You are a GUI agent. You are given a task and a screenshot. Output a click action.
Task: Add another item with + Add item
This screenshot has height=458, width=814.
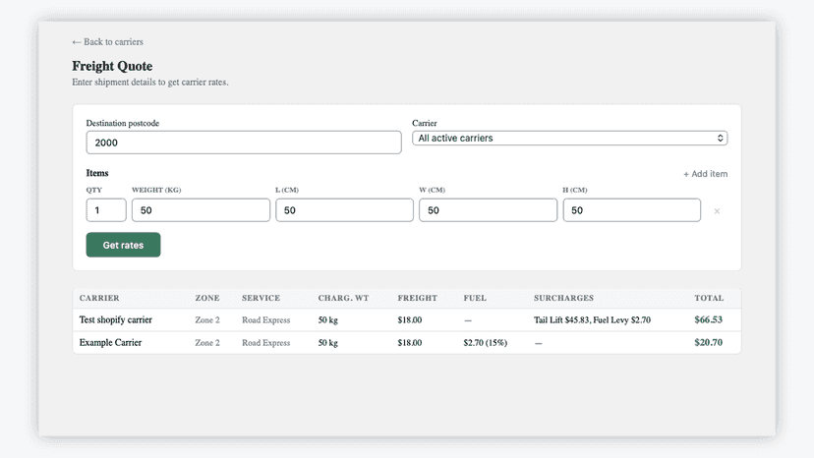(x=705, y=174)
